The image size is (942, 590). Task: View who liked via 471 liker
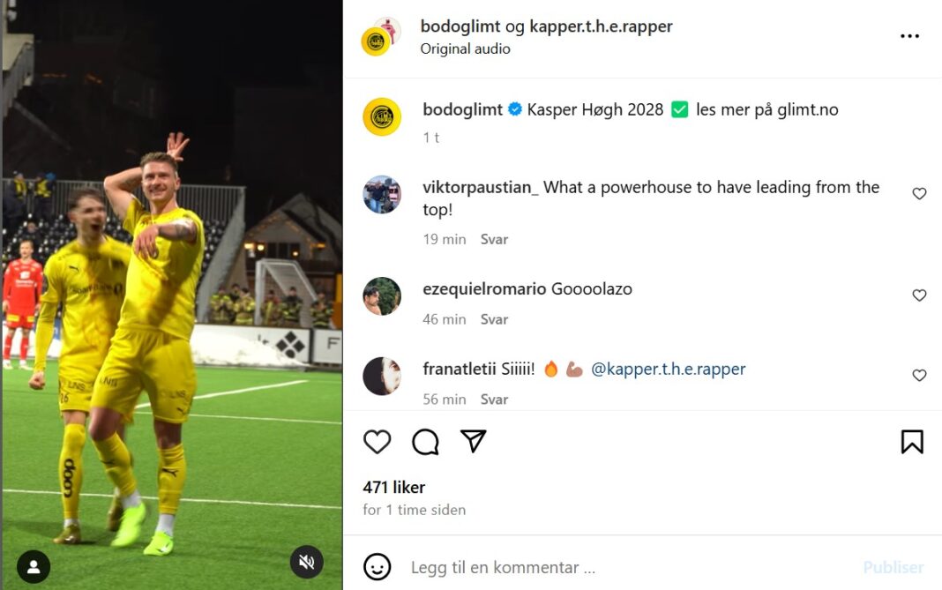tap(393, 487)
